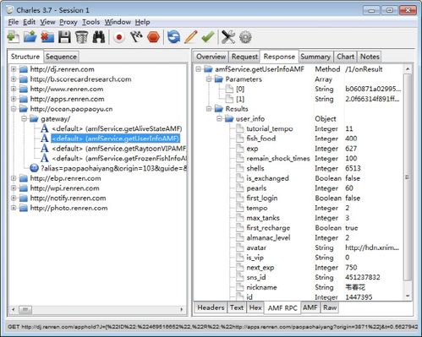Toggle breakpoints with the red hexagon icon

[x=153, y=37]
